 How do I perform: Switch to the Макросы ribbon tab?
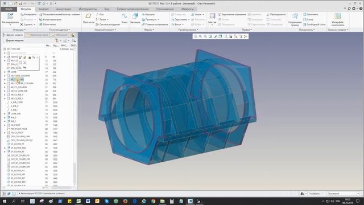[x=187, y=9]
